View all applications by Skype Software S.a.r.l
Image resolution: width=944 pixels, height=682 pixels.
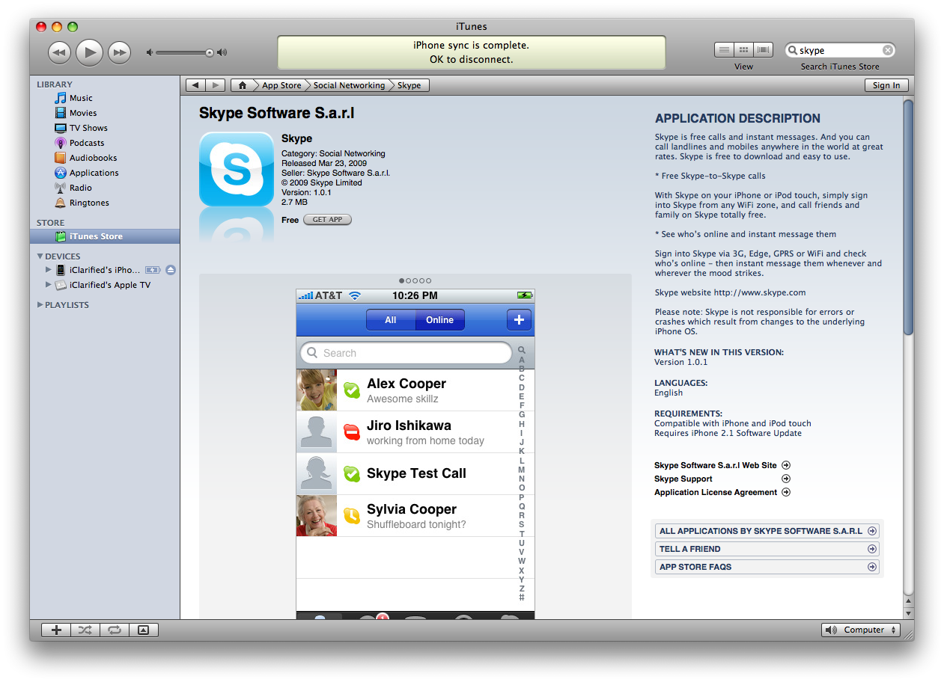pos(767,531)
